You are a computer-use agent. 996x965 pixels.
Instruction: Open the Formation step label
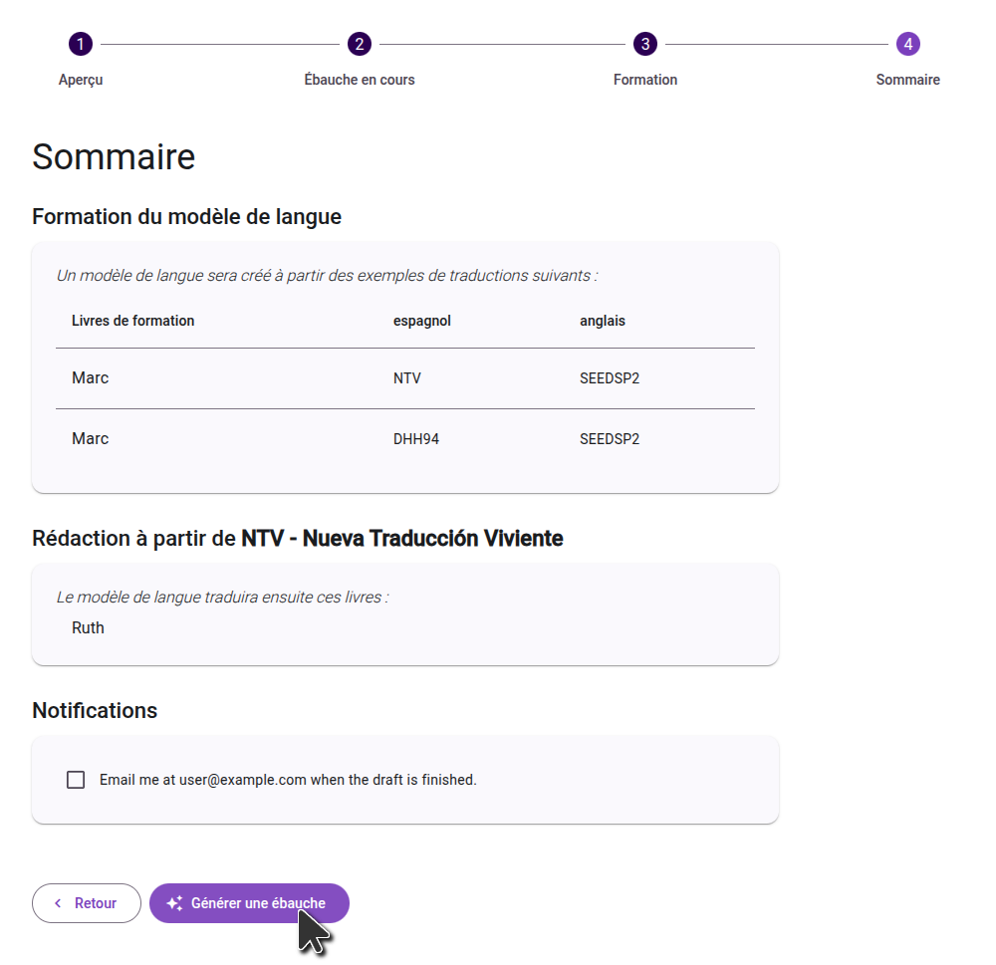click(645, 80)
